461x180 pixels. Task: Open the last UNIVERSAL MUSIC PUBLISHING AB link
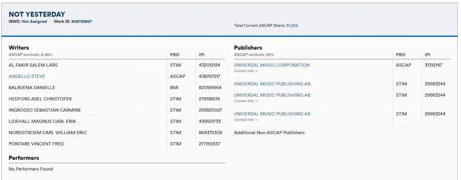272,114
